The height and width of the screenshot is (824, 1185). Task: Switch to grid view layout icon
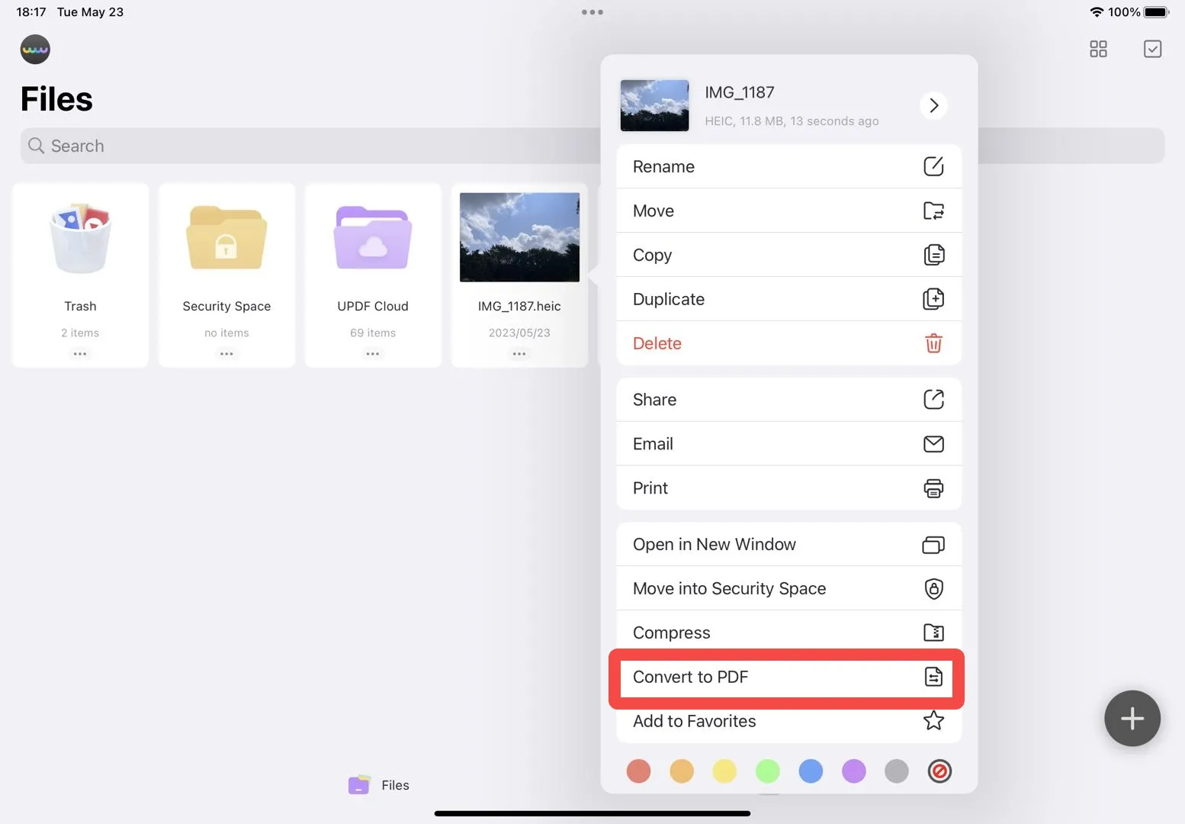pyautogui.click(x=1098, y=49)
